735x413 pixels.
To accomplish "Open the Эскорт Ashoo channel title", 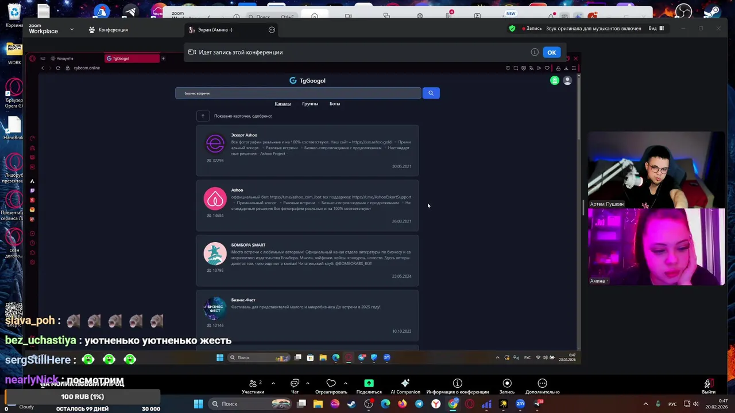I will tap(244, 135).
